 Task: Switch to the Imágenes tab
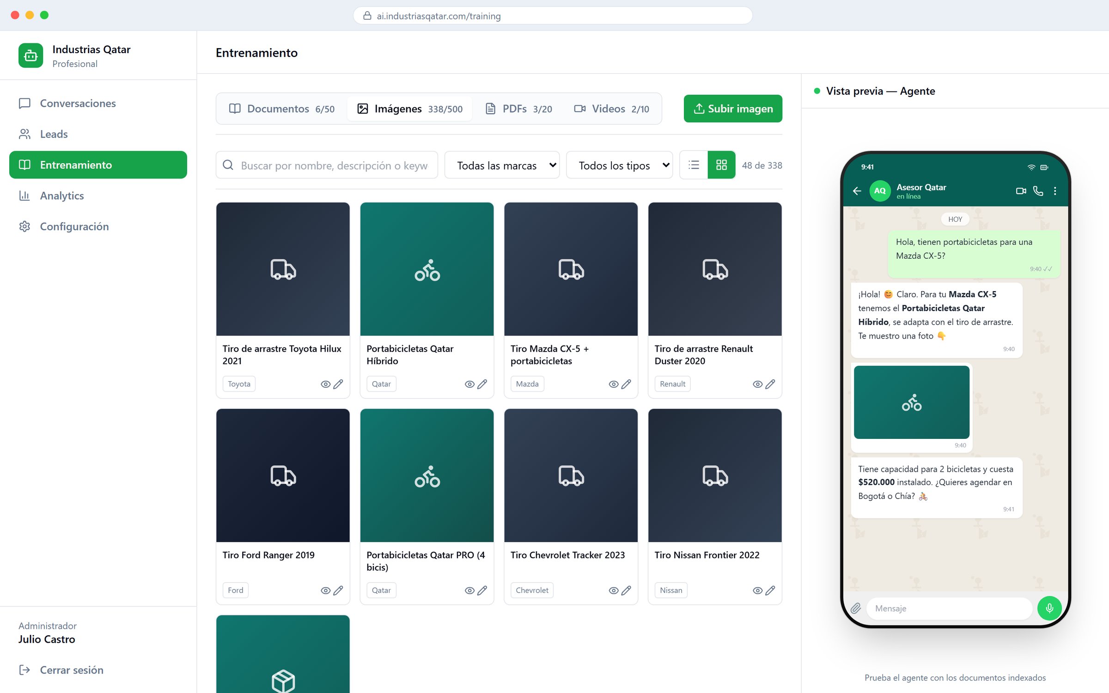(410, 109)
